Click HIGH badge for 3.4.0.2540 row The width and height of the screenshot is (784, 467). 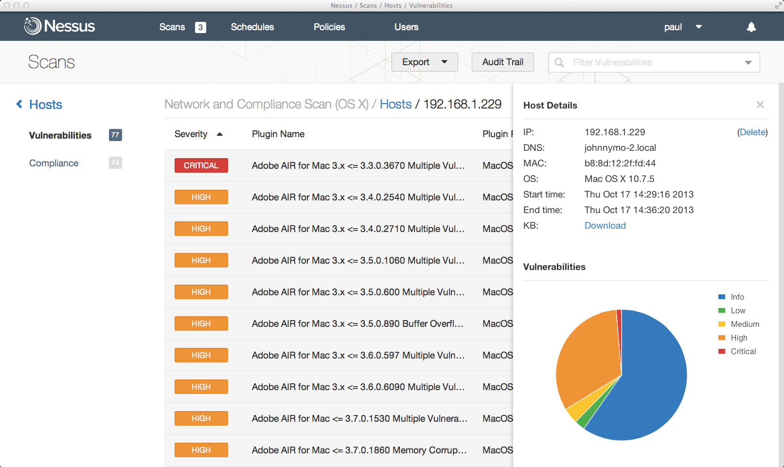pos(201,197)
